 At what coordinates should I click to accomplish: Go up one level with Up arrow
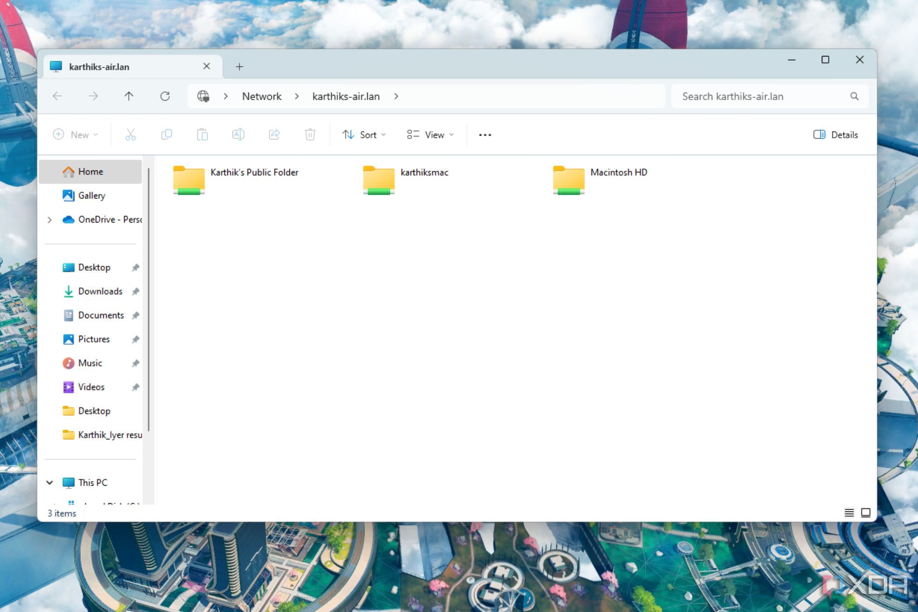pos(129,96)
